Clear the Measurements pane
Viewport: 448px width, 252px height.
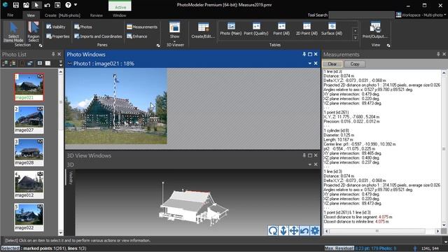point(332,64)
